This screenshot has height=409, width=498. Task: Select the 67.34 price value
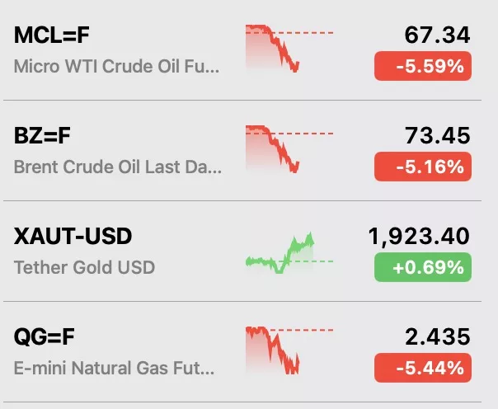tap(437, 35)
